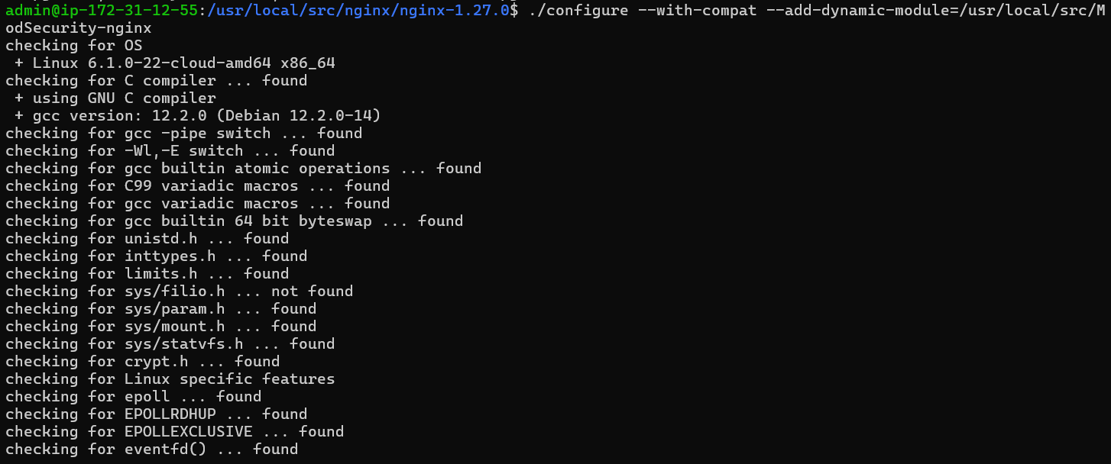Click the EPOLLEXCLUSIVE check line
The width and height of the screenshot is (1111, 464).
[x=174, y=432]
